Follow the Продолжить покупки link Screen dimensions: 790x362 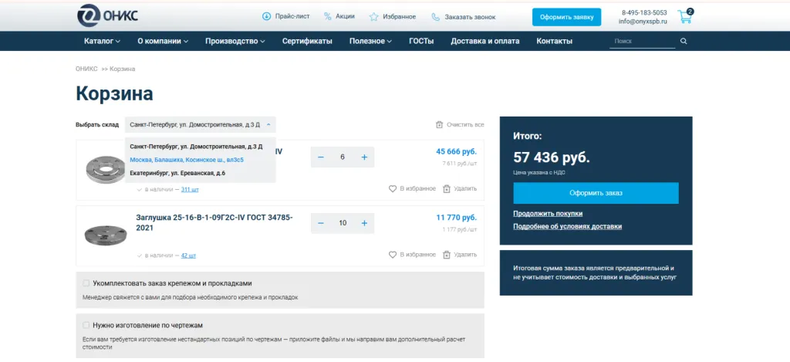tap(548, 213)
